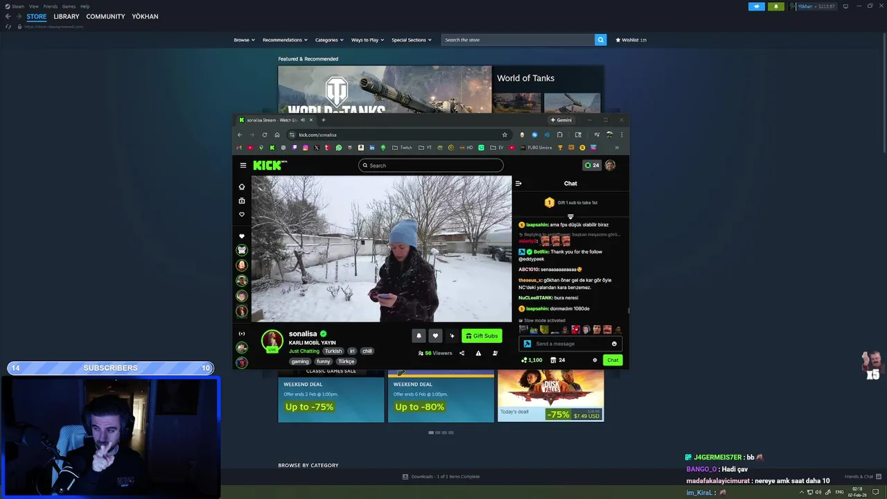
Task: Expand the Special Sections dropdown
Action: [412, 40]
